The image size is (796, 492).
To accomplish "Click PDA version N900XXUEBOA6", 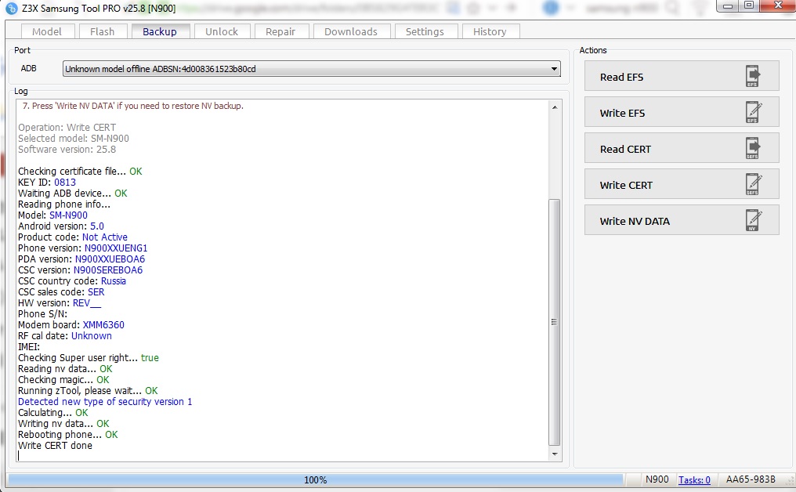I will pyautogui.click(x=110, y=259).
